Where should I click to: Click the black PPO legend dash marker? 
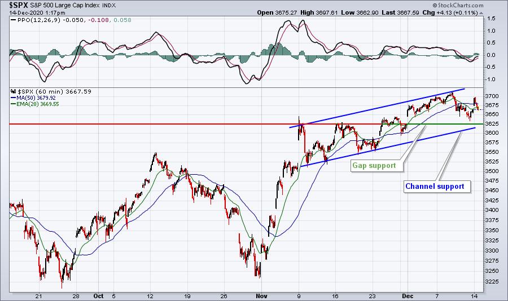(x=14, y=20)
